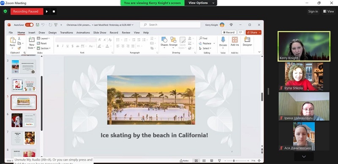
Task: Select slide 7 thumbnail
Action: point(24,138)
